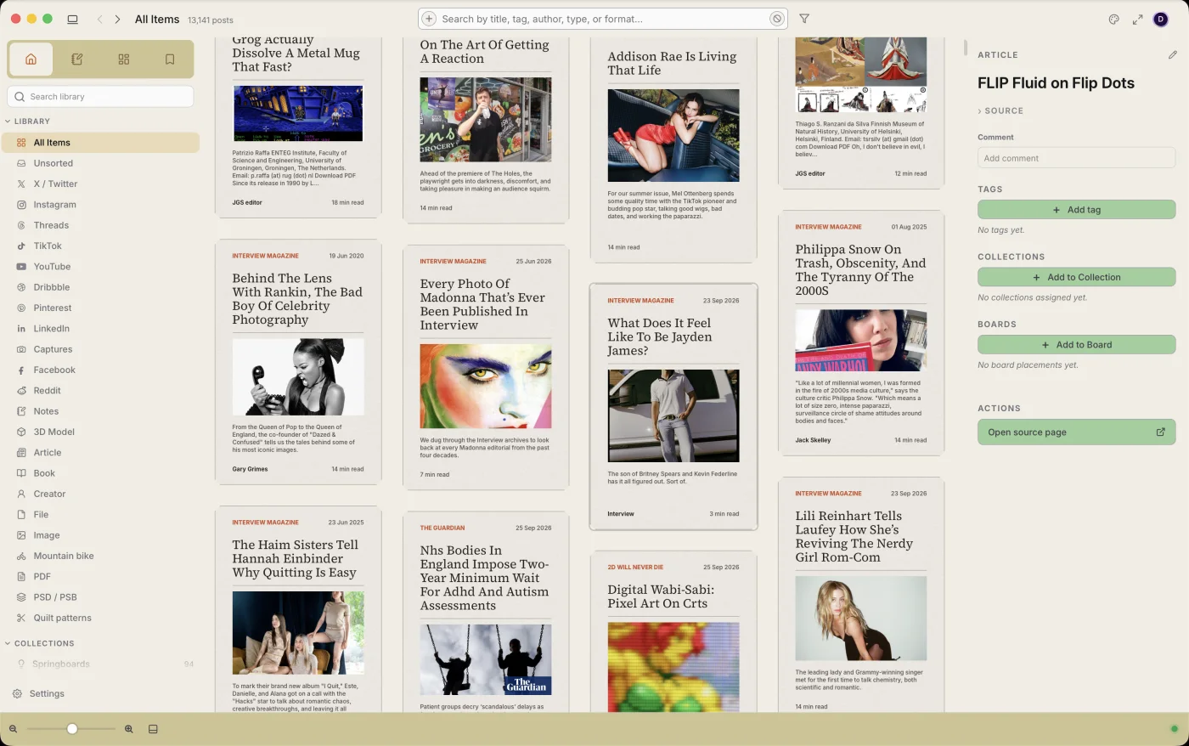Go forward with the right arrow
Image resolution: width=1189 pixels, height=746 pixels.
tap(117, 19)
